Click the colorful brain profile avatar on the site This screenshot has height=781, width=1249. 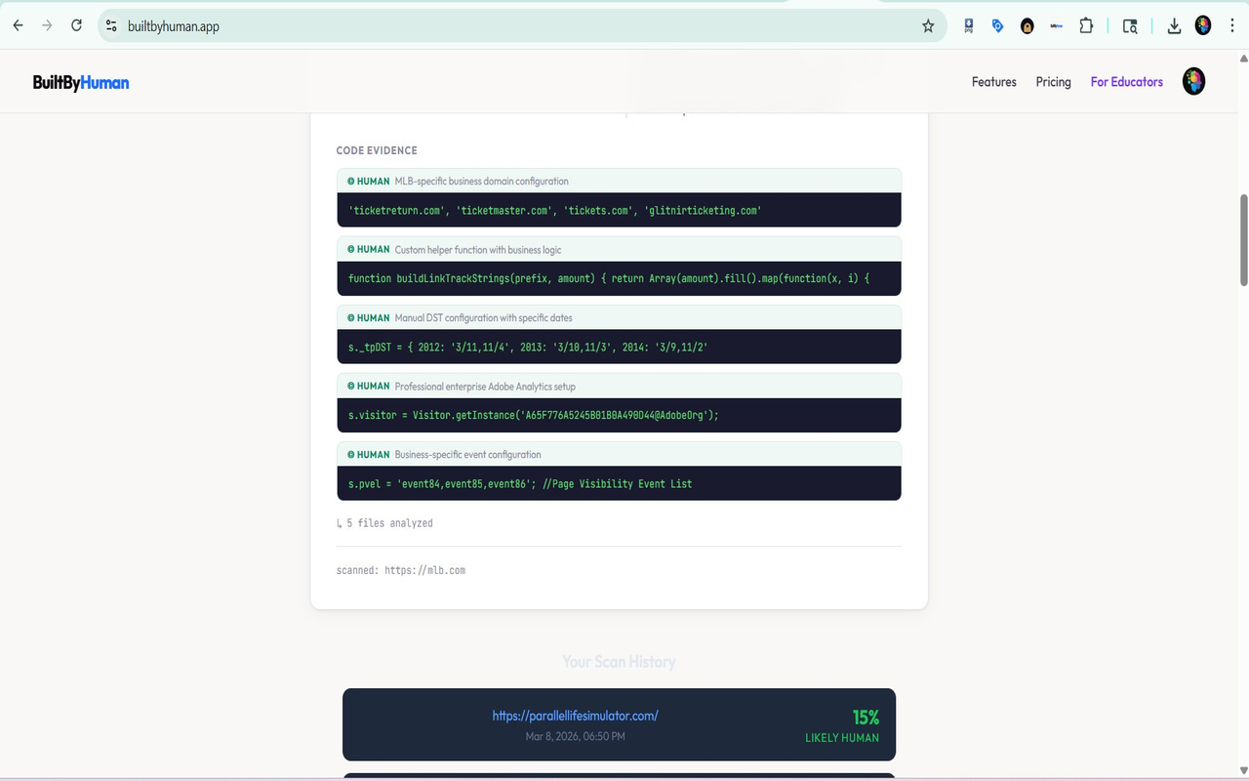click(1193, 81)
